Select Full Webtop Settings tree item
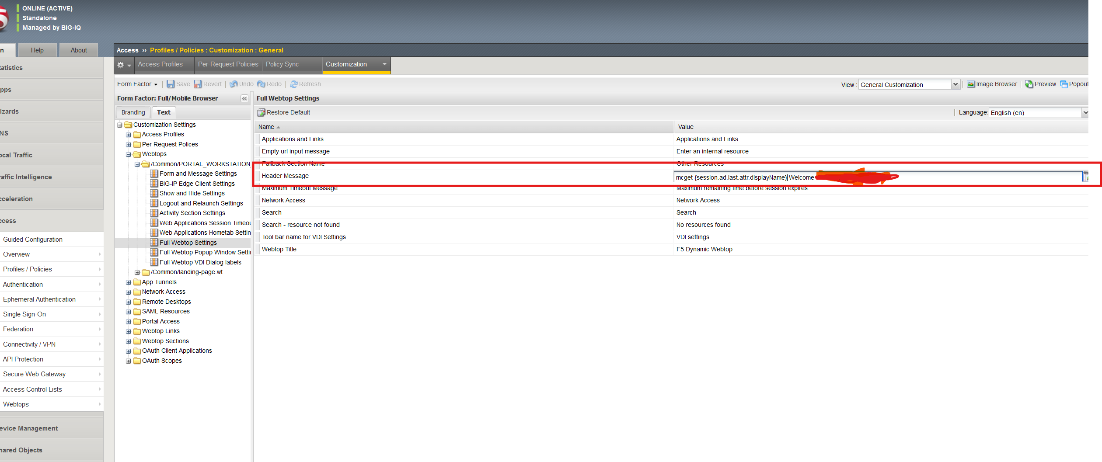Screen dimensions: 1102x462 pos(188,243)
